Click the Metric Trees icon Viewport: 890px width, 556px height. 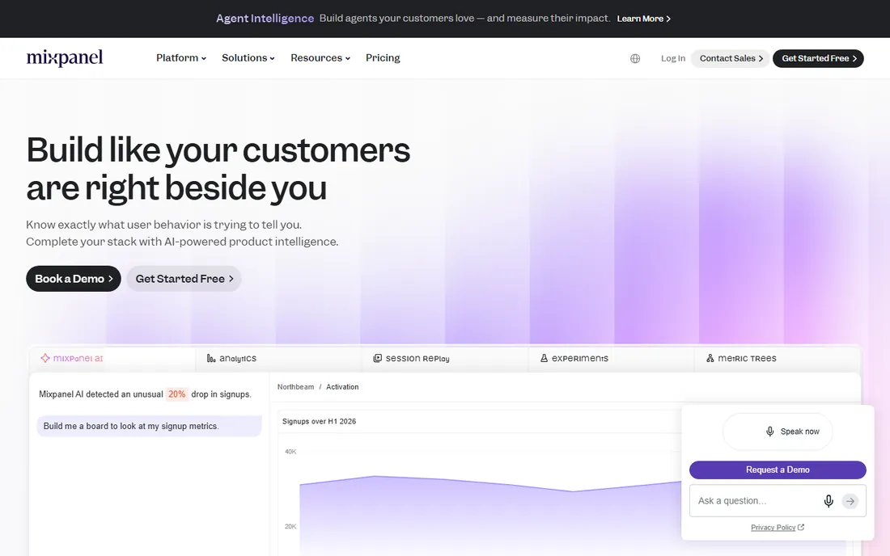(x=710, y=358)
